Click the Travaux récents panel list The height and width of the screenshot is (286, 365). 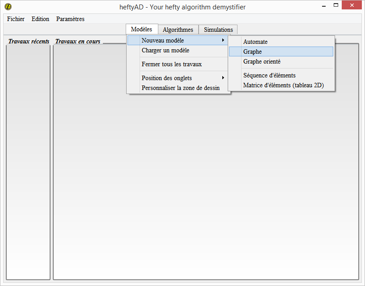point(28,162)
